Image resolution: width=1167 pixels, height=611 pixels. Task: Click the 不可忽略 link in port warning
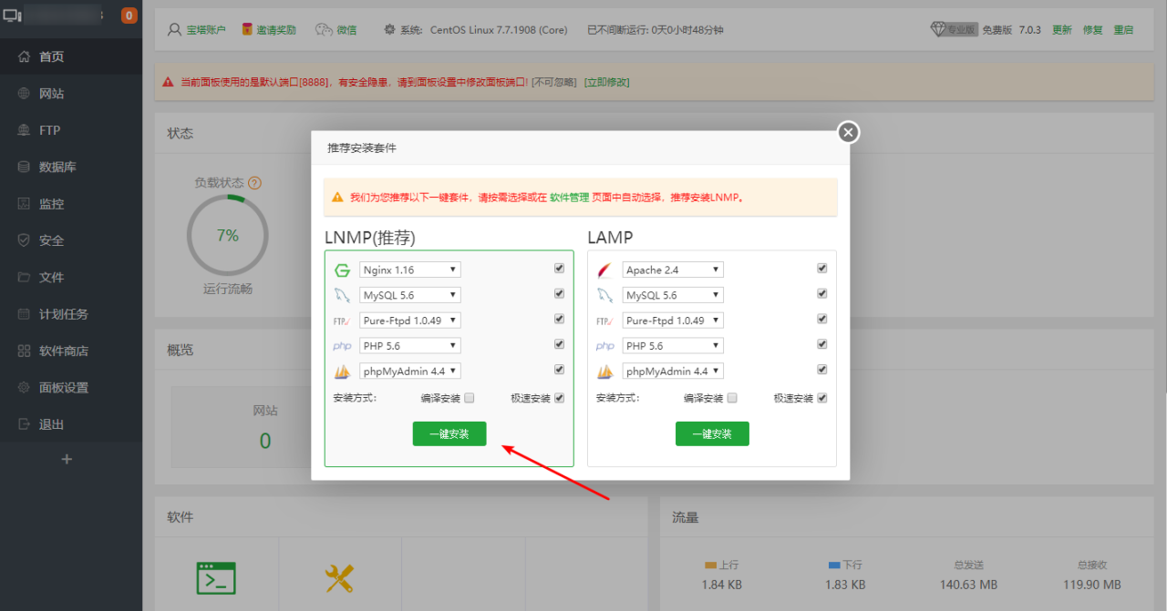click(x=554, y=82)
